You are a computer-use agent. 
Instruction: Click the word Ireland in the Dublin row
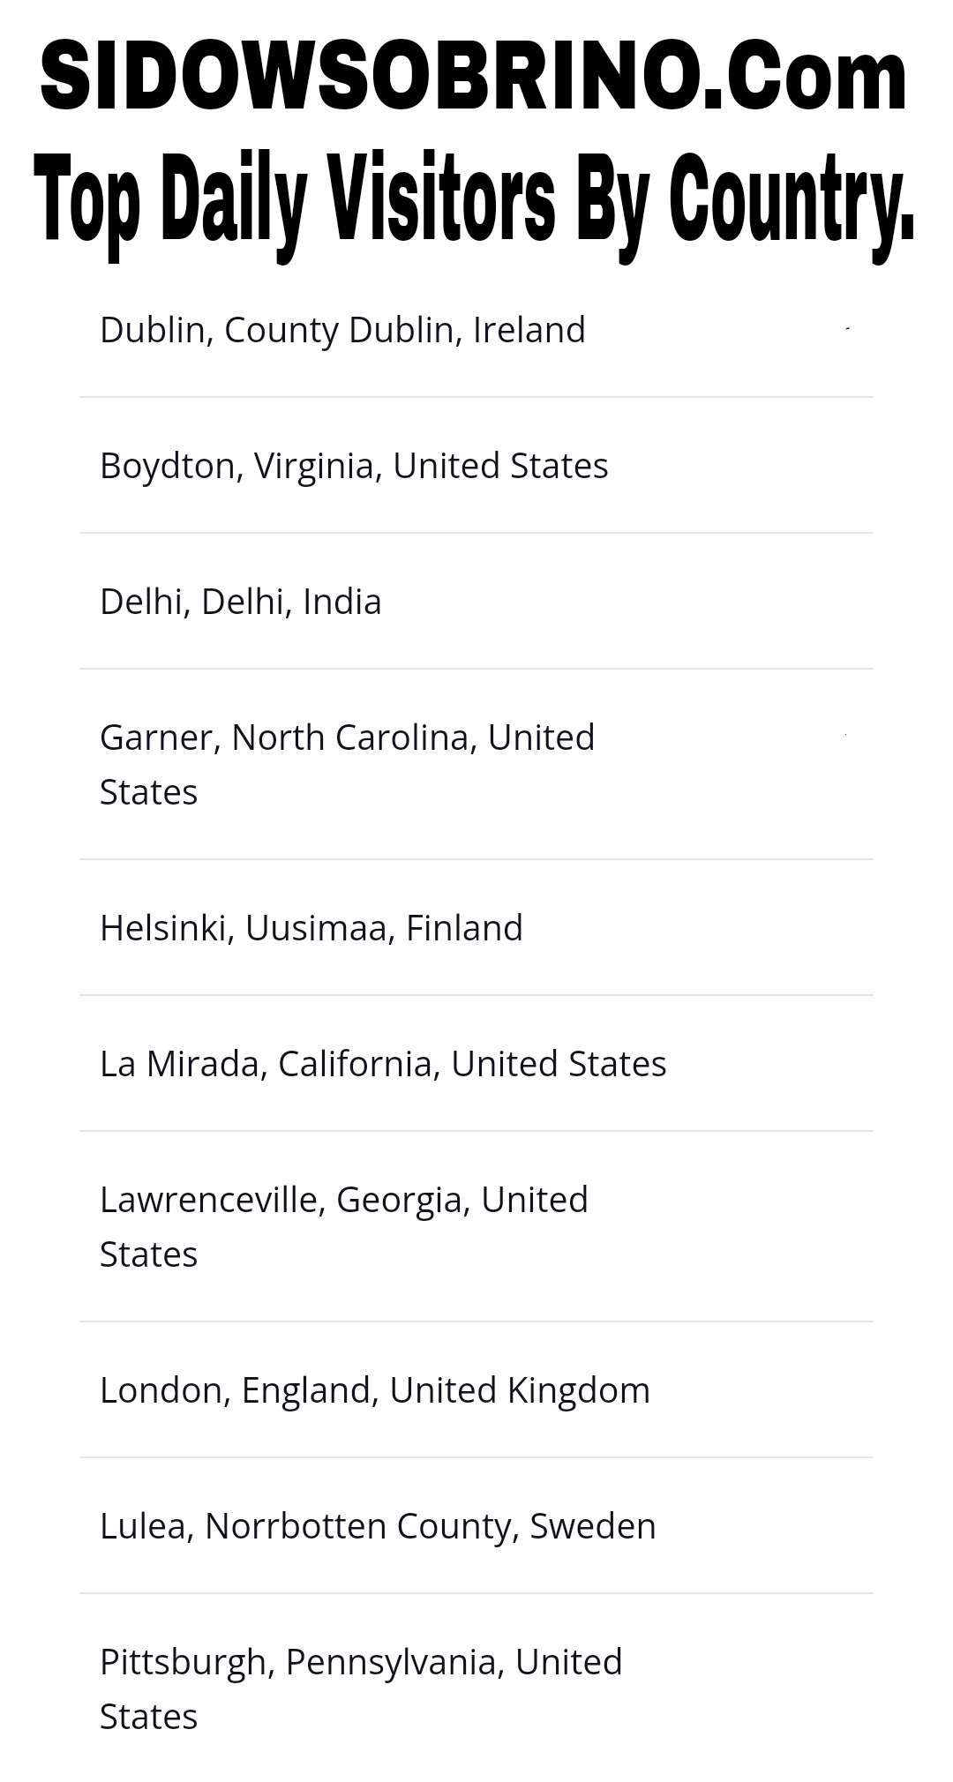click(x=529, y=330)
